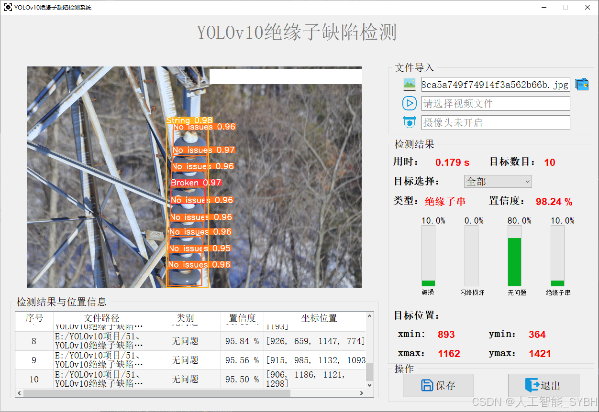
Task: Click the horizontal scroll right arrow
Action: (362, 393)
